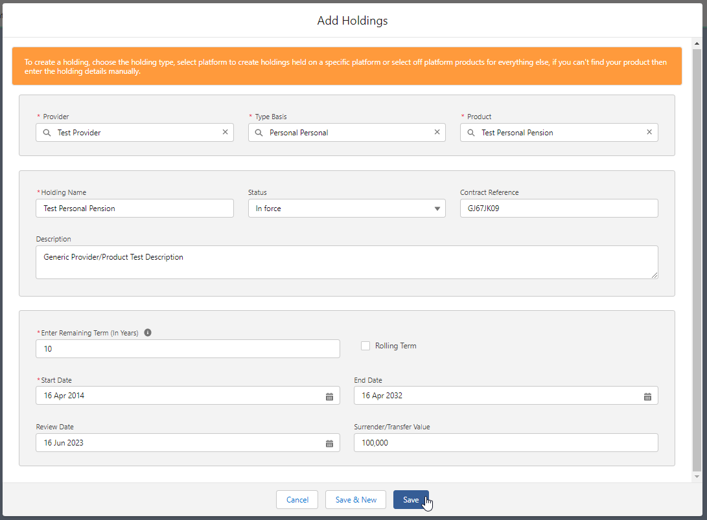Click the orange instruction banner text
The width and height of the screenshot is (707, 520).
pyautogui.click(x=345, y=66)
